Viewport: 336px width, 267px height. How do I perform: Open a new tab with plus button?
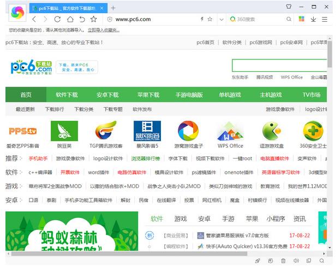[x=113, y=8]
